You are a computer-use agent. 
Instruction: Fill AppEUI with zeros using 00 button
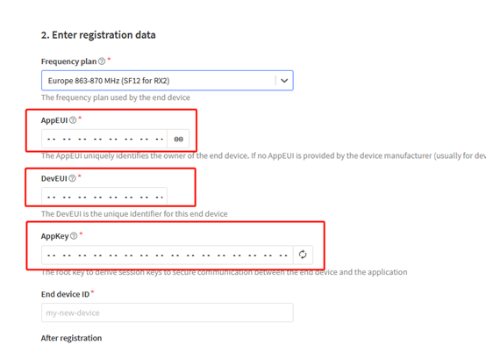point(178,139)
